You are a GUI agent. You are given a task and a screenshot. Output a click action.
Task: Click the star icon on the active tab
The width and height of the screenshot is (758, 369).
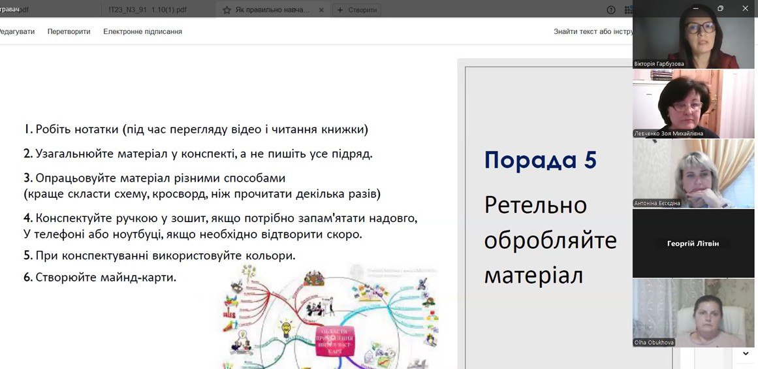pos(227,10)
